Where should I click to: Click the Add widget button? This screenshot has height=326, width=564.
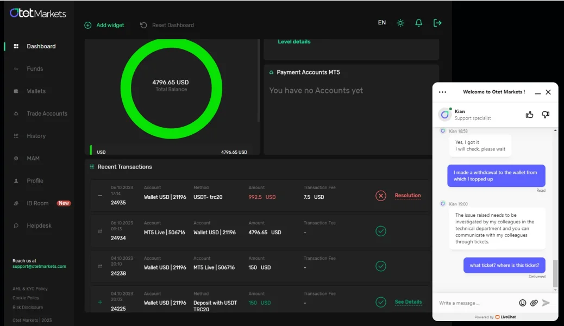coord(104,25)
